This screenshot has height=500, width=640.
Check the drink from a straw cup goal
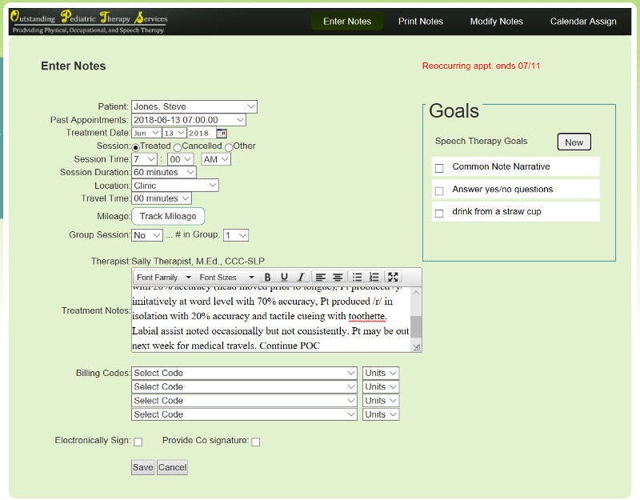click(439, 213)
